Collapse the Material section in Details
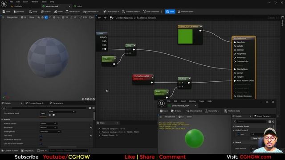The image size is (285, 160). click(2, 120)
